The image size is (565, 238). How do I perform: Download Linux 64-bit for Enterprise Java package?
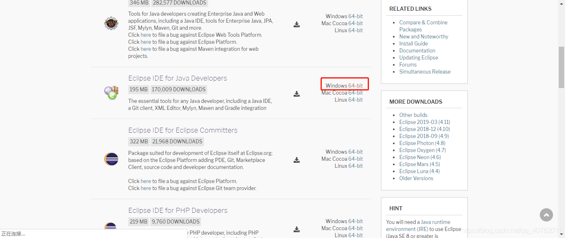[355, 30]
